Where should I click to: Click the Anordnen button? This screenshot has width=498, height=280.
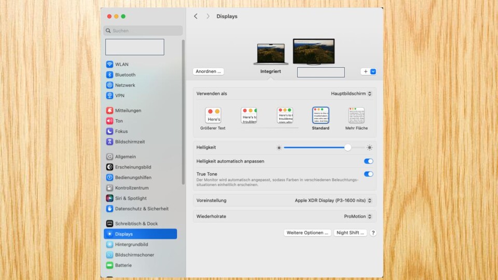coord(208,72)
